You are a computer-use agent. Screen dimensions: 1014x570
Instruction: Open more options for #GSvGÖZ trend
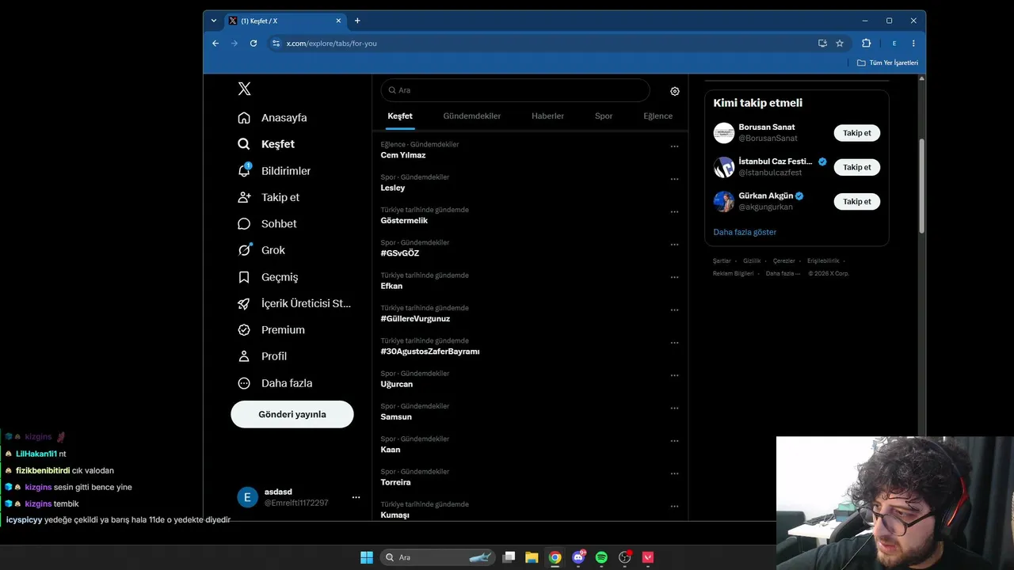tap(674, 245)
